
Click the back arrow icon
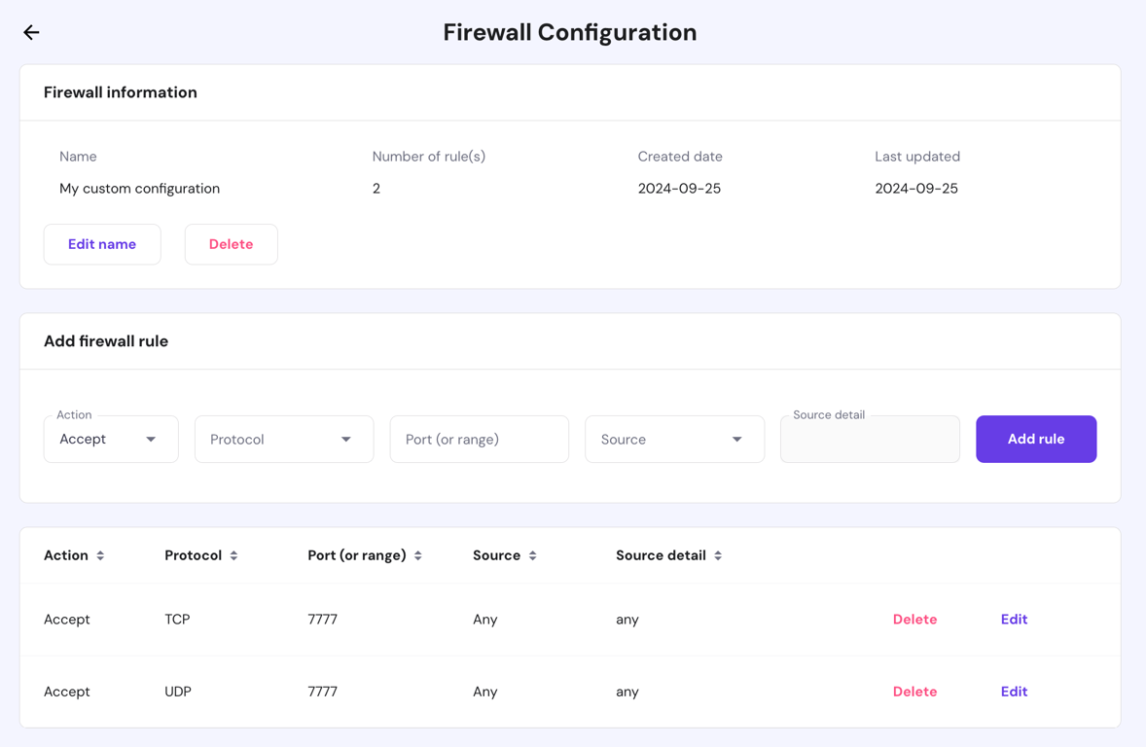point(30,32)
